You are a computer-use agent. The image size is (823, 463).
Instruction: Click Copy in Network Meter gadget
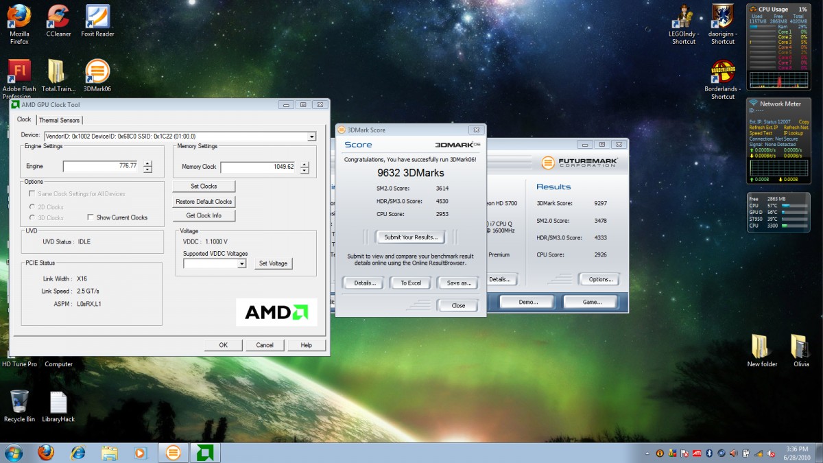(803, 122)
